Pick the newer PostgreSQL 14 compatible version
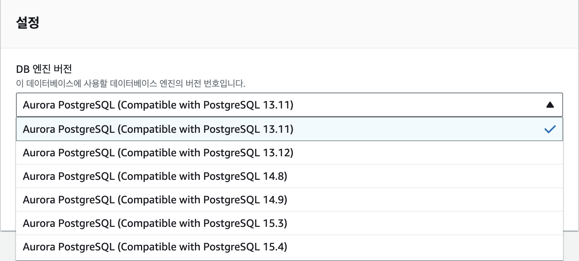This screenshot has height=261, width=579. [x=155, y=200]
